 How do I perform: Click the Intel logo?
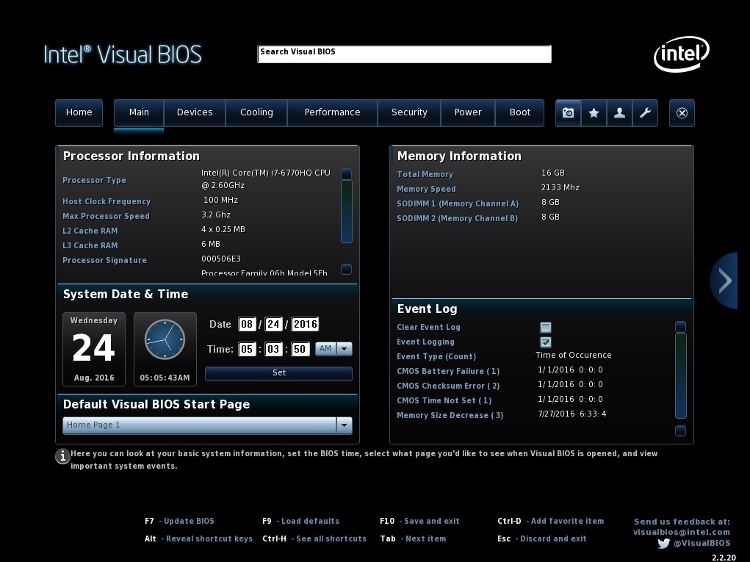coord(681,55)
